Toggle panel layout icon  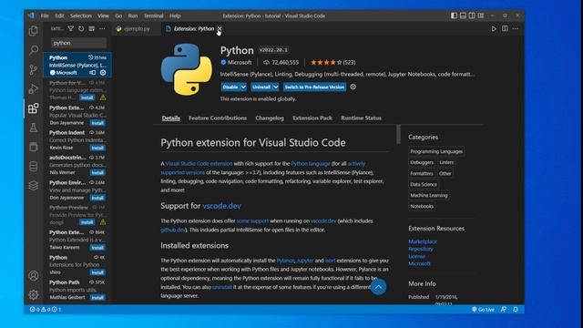[x=463, y=15]
